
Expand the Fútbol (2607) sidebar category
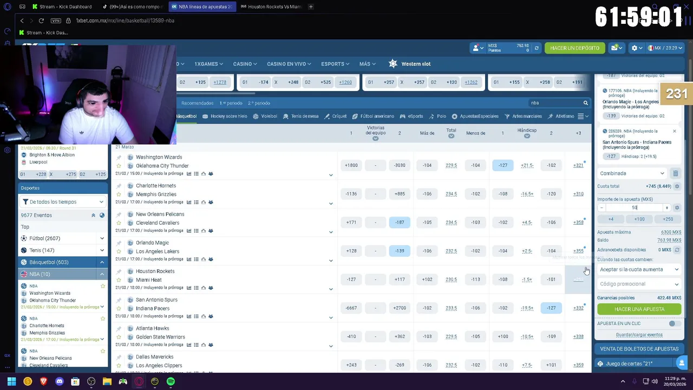(102, 238)
